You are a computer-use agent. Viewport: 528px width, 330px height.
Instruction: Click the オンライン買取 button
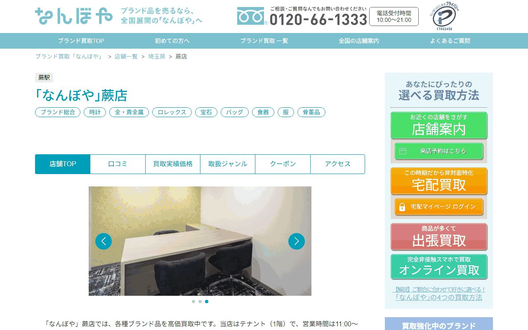[x=439, y=267]
